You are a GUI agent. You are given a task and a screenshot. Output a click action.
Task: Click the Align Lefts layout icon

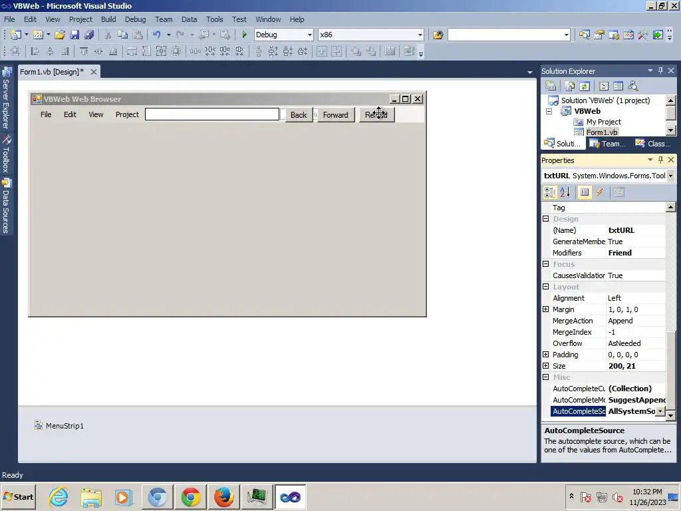pyautogui.click(x=35, y=51)
